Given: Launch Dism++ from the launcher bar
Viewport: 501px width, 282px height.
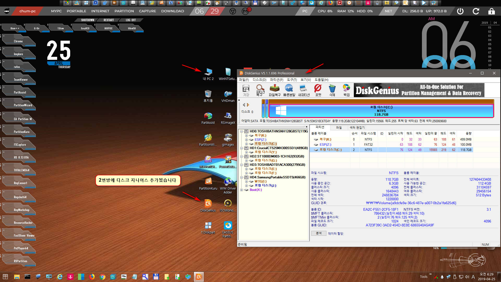Looking at the screenshot, I should click(x=15, y=28).
